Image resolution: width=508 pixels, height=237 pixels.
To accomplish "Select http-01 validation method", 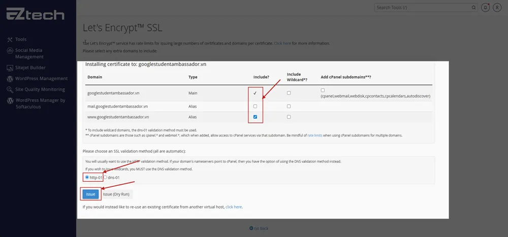I will (x=87, y=178).
